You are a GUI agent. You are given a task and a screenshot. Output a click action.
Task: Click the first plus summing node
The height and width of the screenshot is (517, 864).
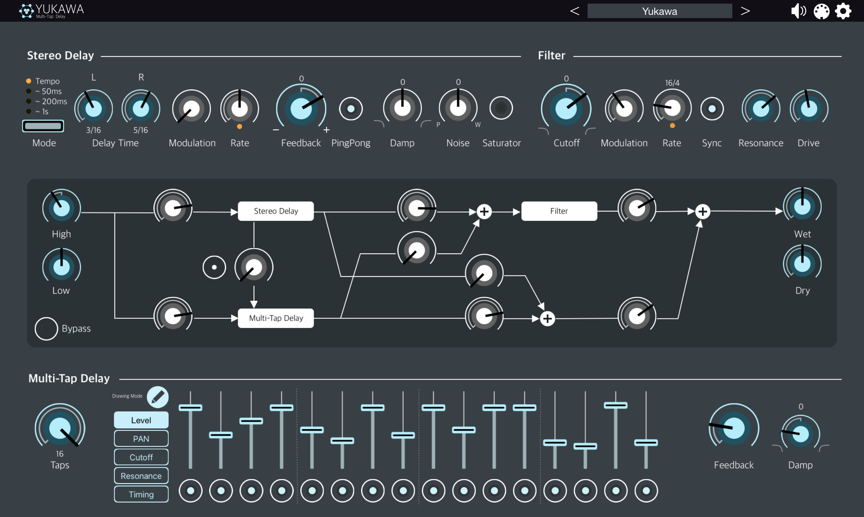pos(484,211)
